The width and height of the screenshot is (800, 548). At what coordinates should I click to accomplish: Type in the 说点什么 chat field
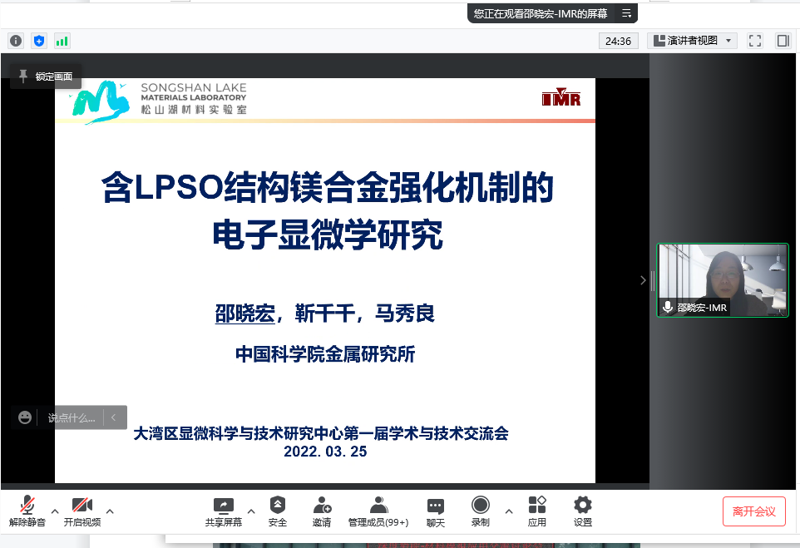point(71,417)
